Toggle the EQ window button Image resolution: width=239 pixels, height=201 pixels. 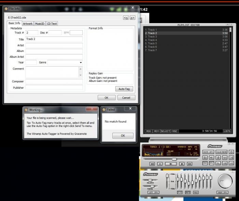(x=205, y=163)
